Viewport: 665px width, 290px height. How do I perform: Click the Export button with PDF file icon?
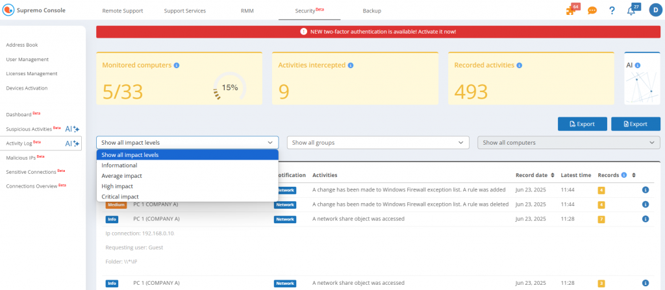tap(583, 124)
